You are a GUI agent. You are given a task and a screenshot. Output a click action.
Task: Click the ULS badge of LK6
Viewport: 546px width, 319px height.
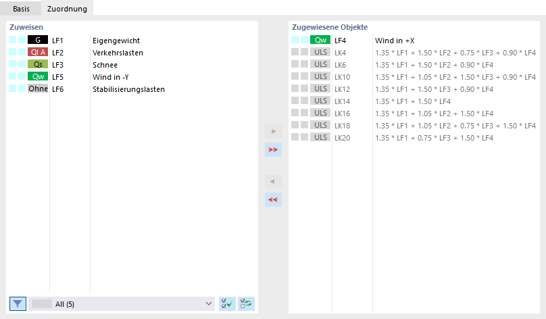tap(320, 64)
